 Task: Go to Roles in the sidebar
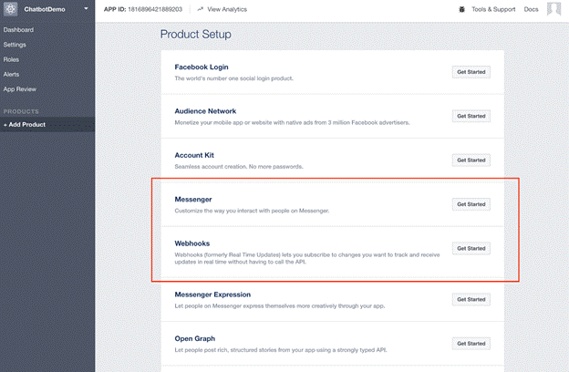[11, 59]
